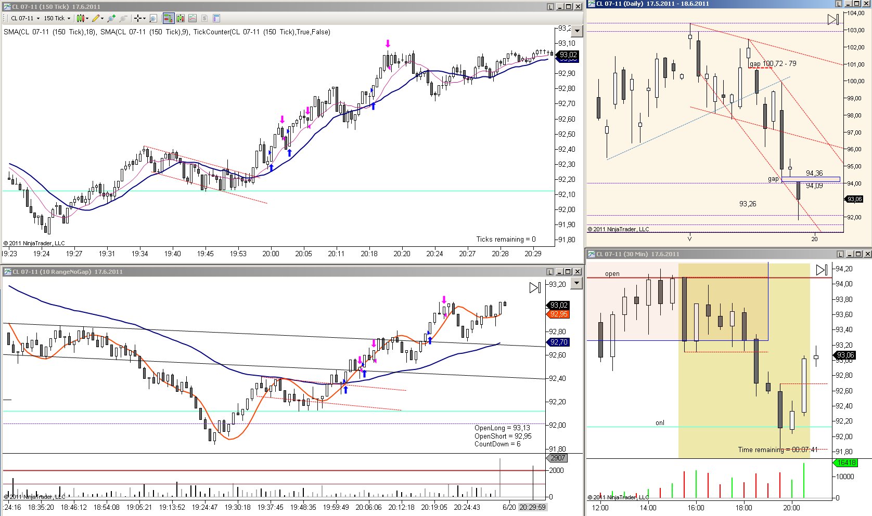Click the 'Time remaining' text on 30 Min chart
Viewport: 872px width, 516px height.
[x=778, y=449]
